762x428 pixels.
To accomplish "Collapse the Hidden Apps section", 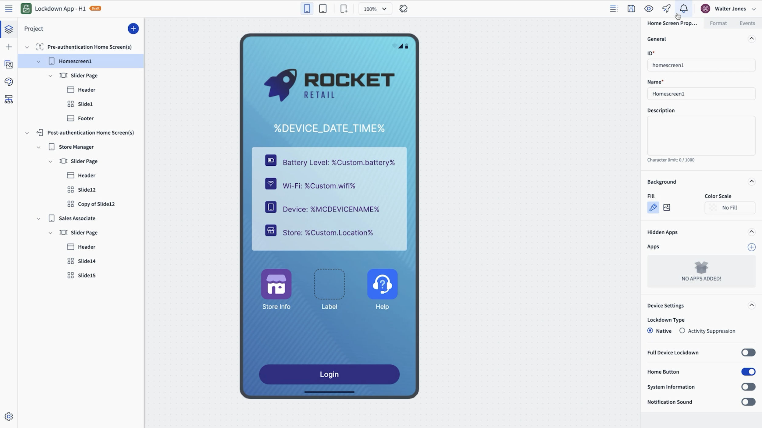I will click(751, 232).
